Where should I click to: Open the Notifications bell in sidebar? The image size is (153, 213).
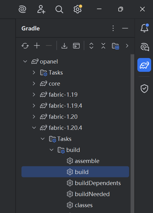[144, 28]
